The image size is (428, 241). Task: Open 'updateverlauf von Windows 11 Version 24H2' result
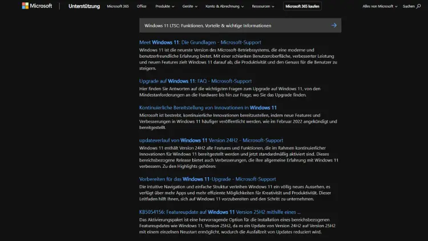(211, 140)
